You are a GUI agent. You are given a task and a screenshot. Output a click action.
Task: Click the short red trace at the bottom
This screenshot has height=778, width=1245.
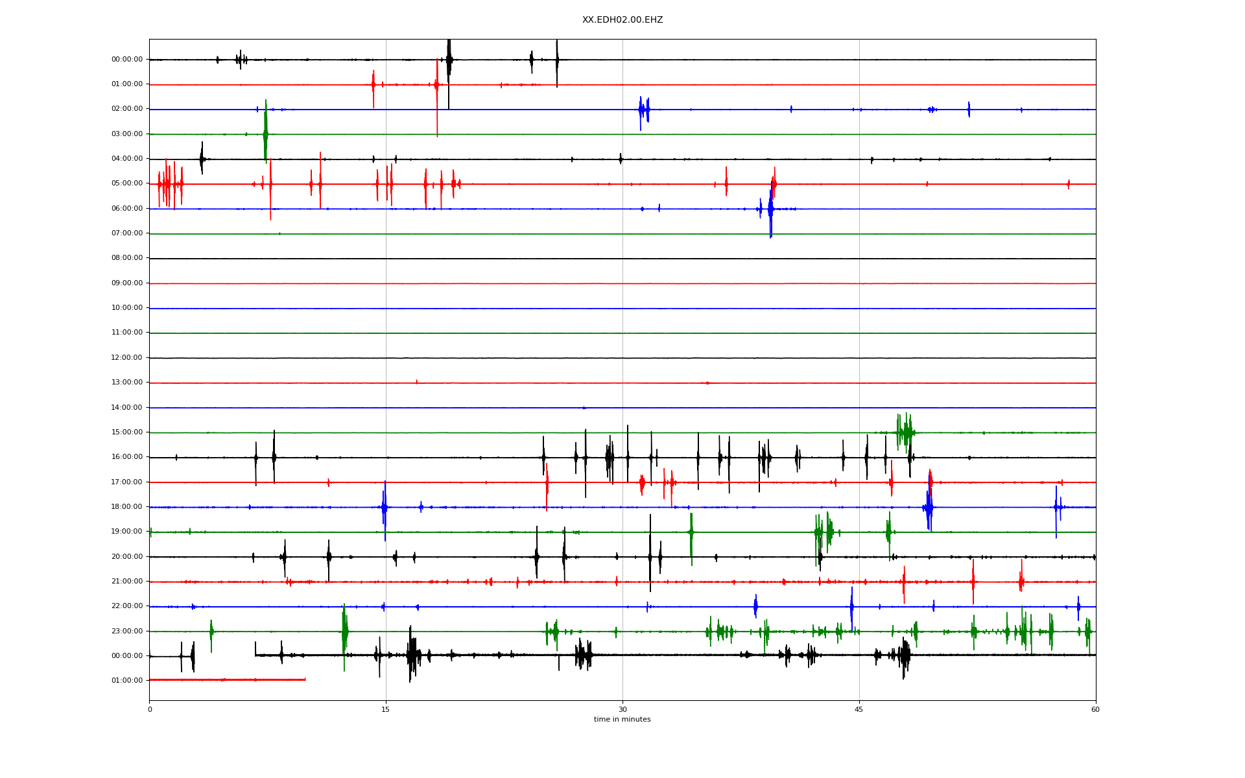pyautogui.click(x=227, y=679)
